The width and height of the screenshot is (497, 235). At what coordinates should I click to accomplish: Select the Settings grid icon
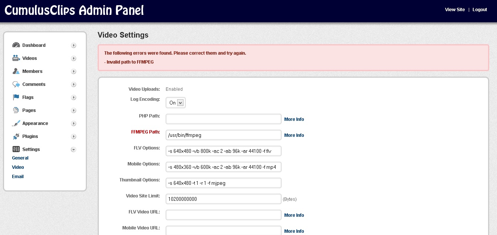[x=16, y=149]
